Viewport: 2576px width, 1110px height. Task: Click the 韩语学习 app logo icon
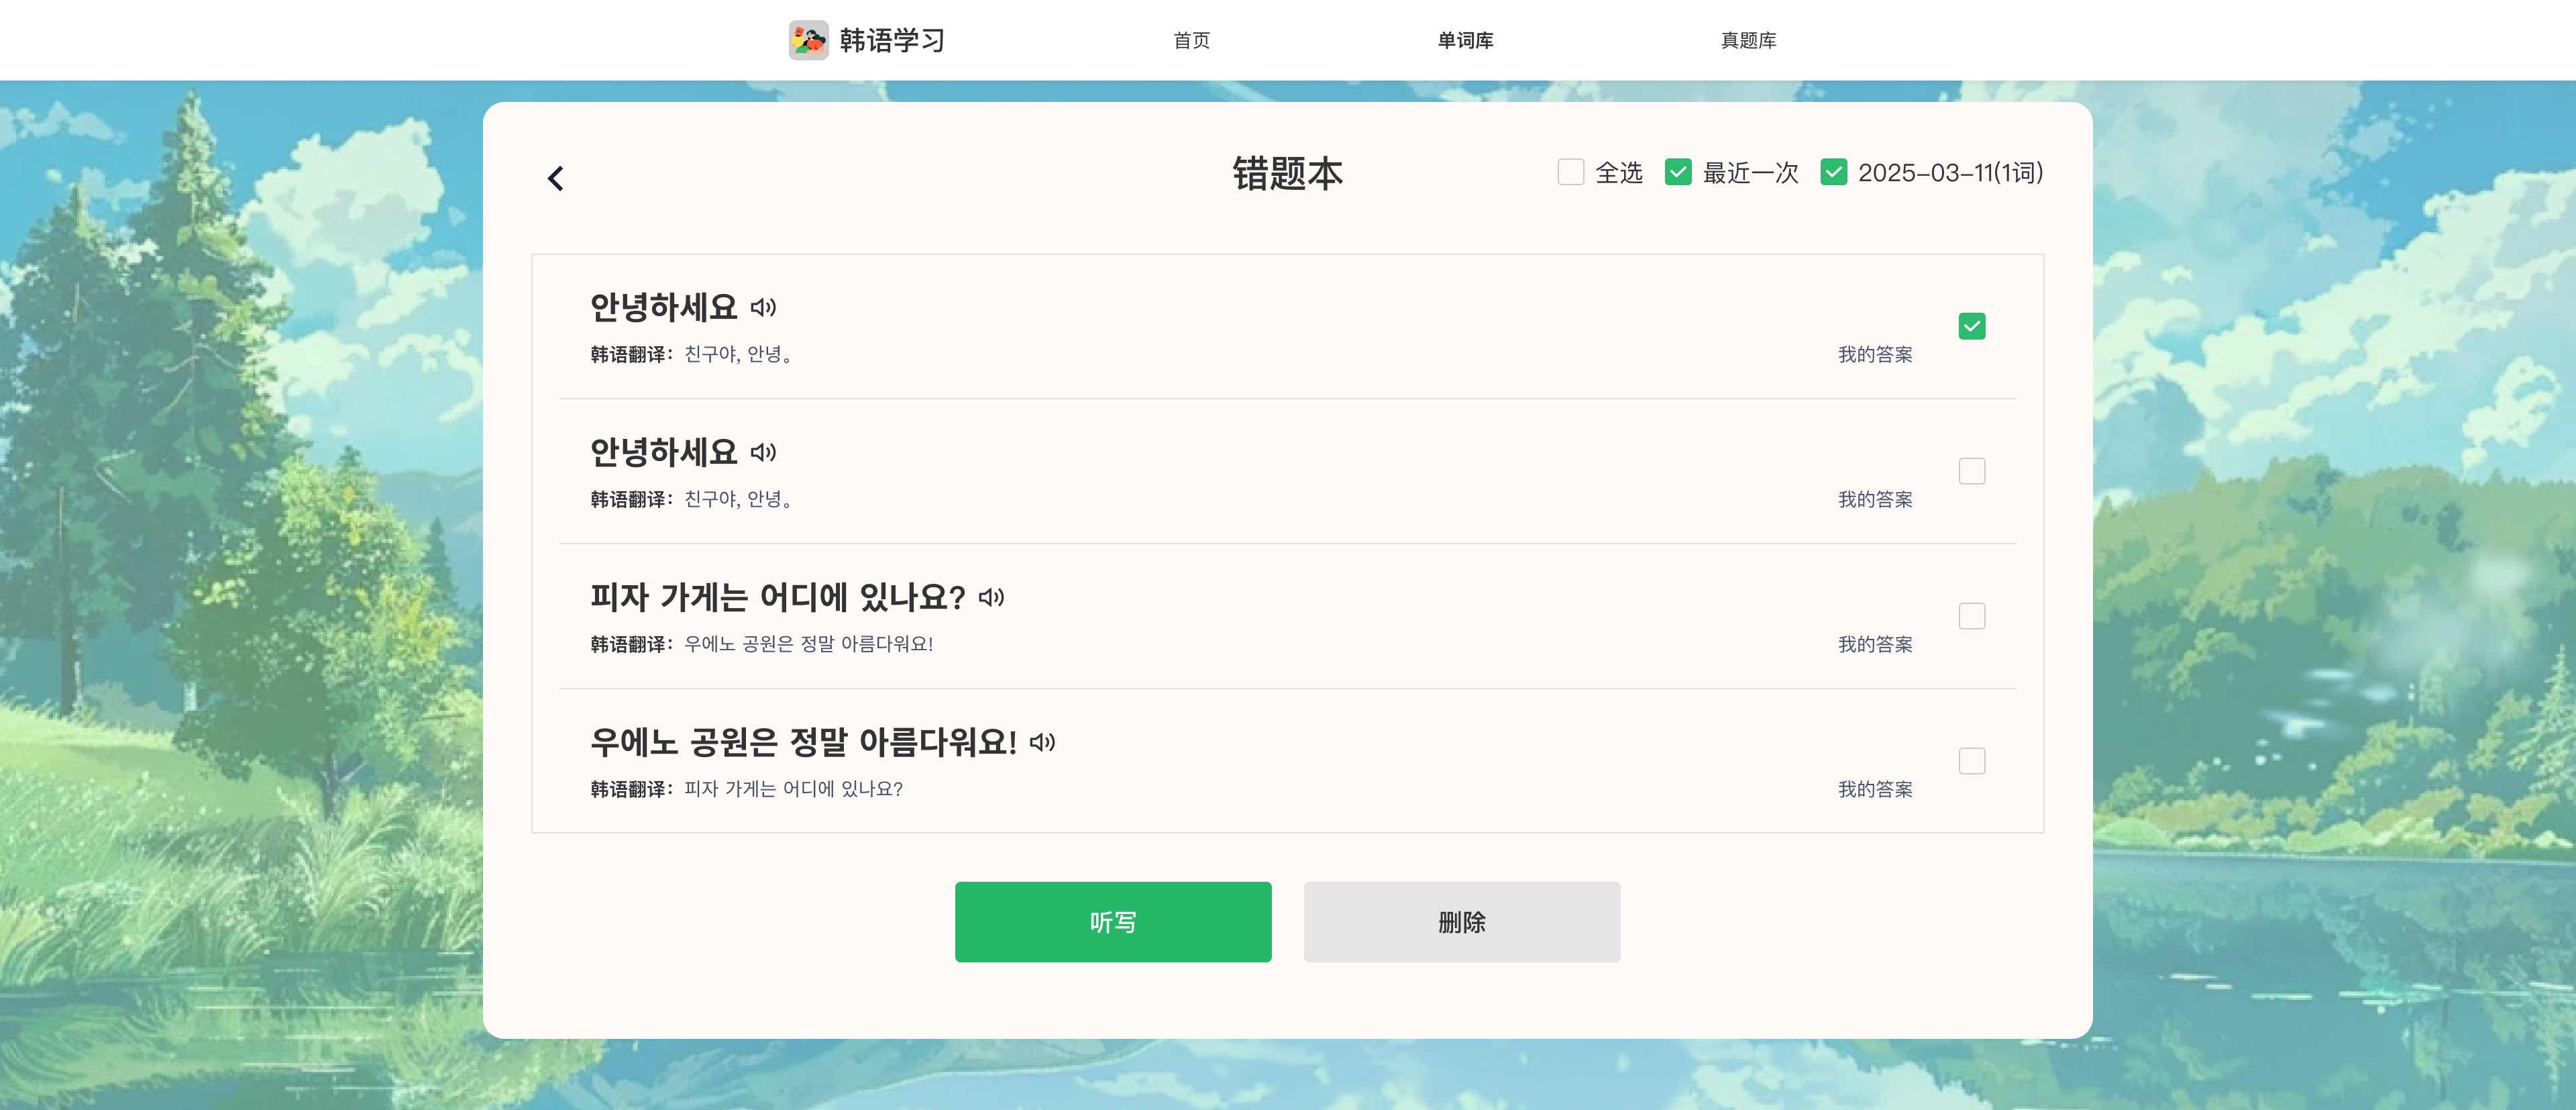808,40
